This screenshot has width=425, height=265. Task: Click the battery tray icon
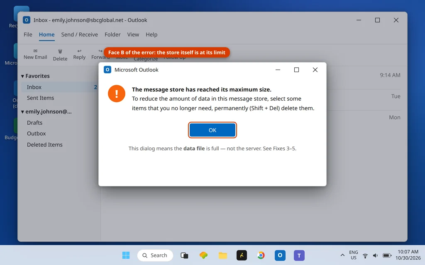coord(387,255)
